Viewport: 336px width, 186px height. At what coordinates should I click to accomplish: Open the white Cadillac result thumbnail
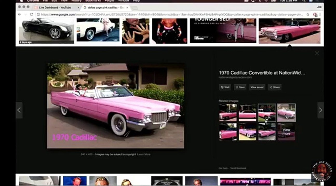[98, 30]
